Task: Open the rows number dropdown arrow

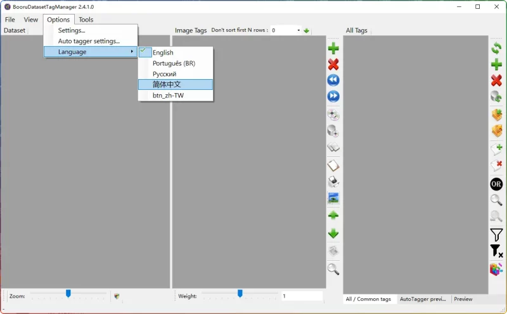Action: pos(298,30)
